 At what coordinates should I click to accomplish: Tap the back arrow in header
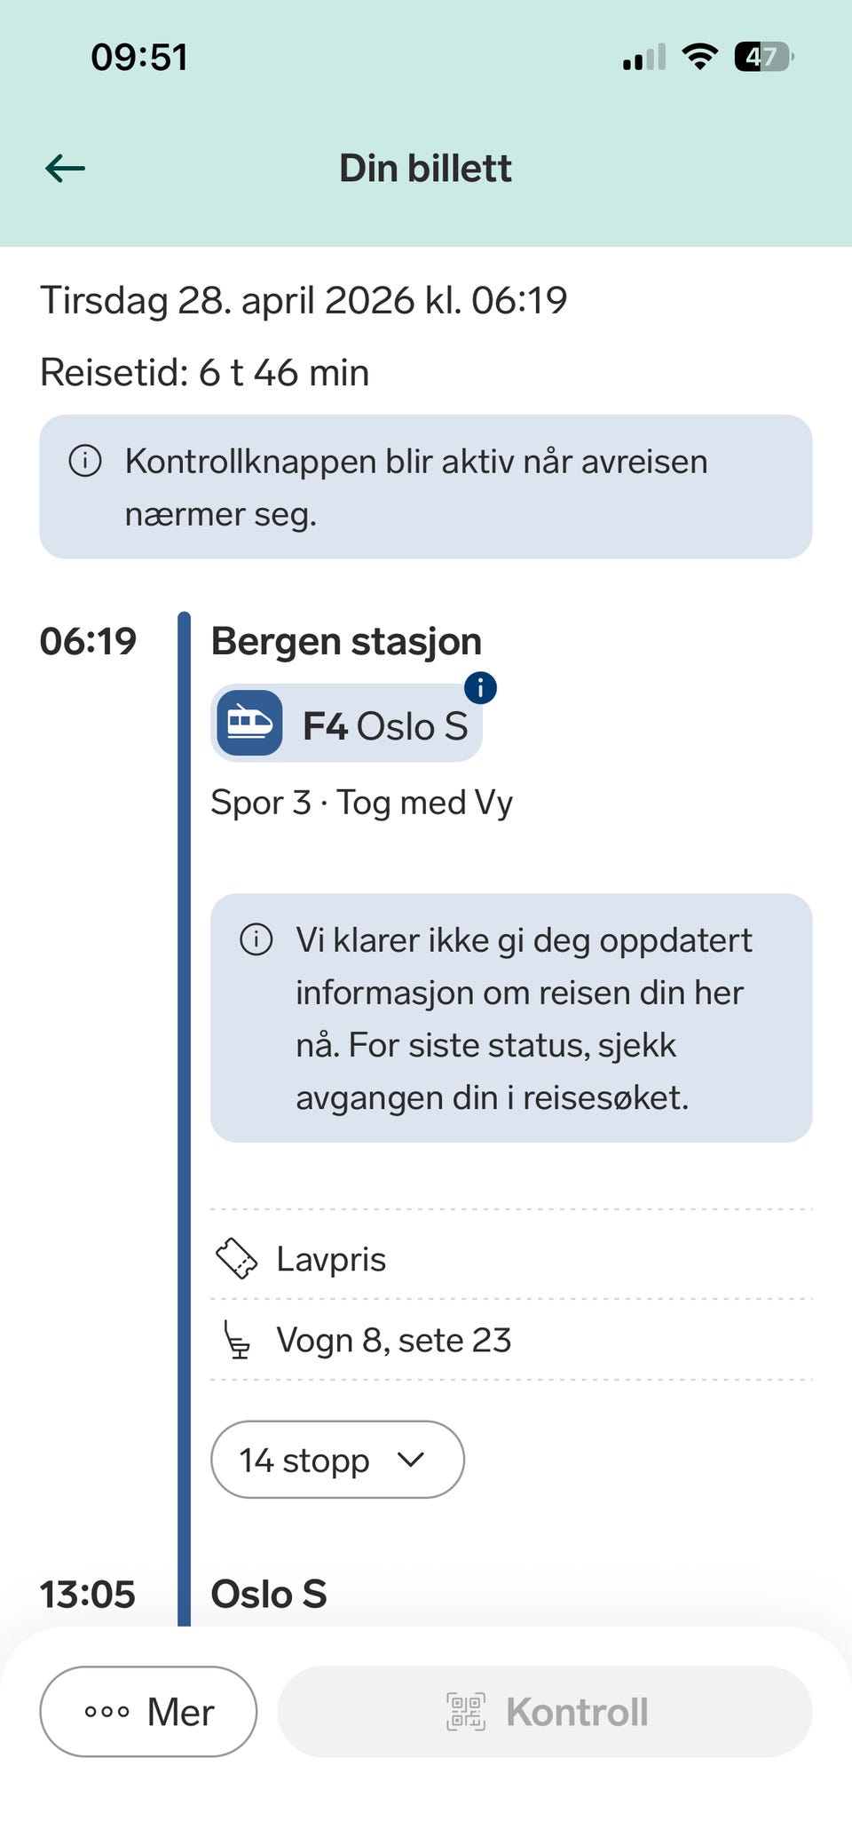(66, 168)
